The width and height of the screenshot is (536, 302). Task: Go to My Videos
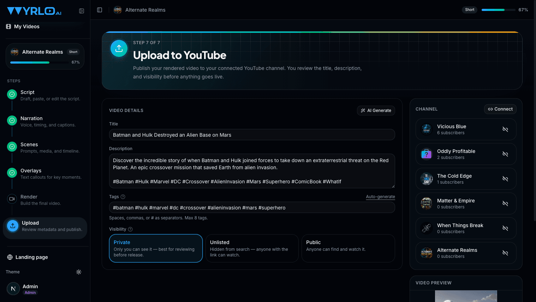23,26
